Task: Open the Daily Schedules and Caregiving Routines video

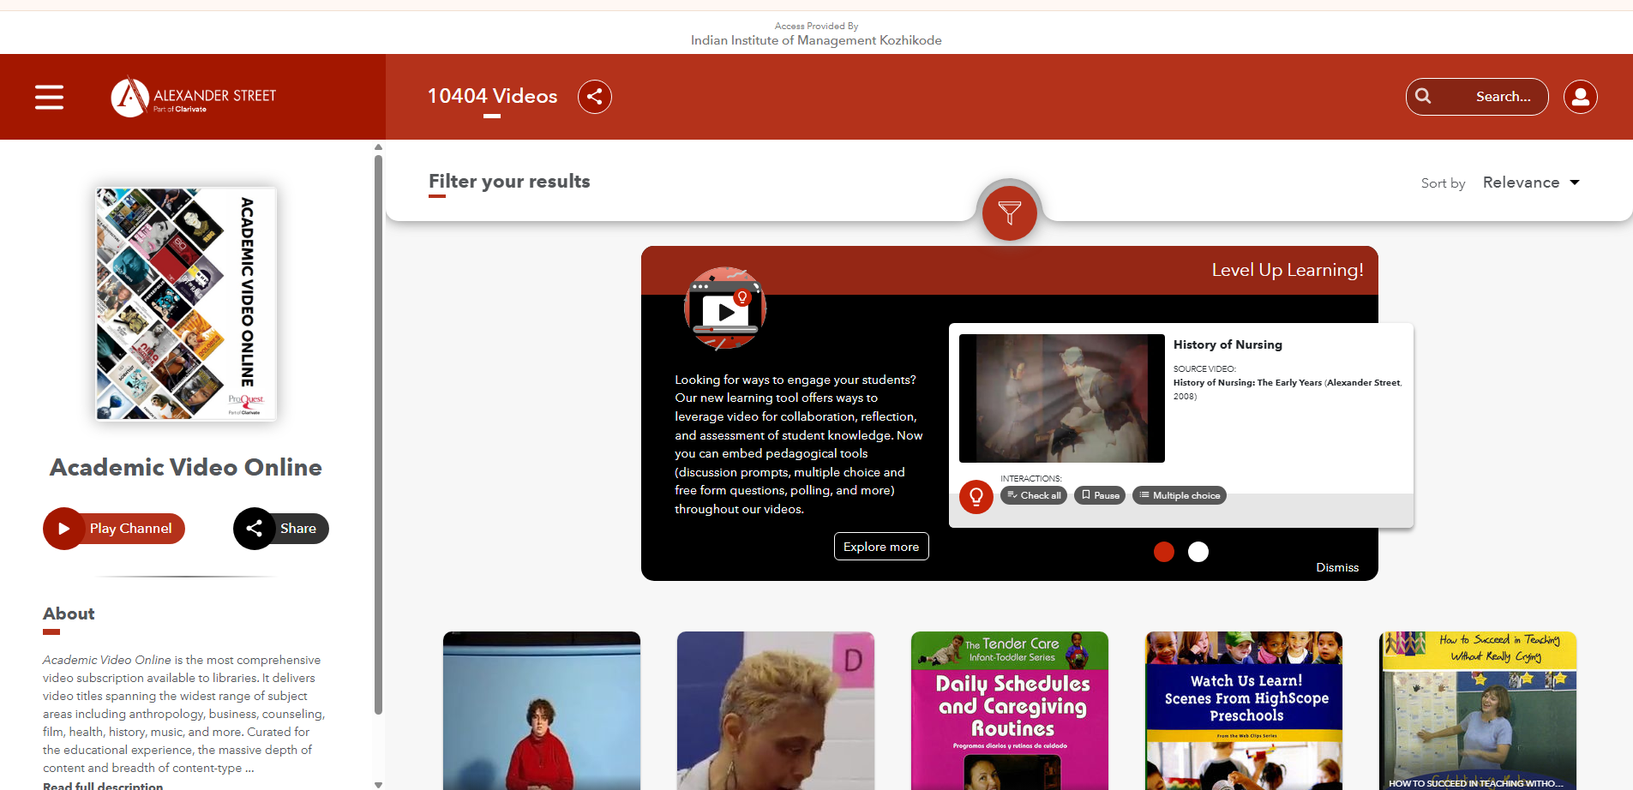Action: tap(1009, 709)
